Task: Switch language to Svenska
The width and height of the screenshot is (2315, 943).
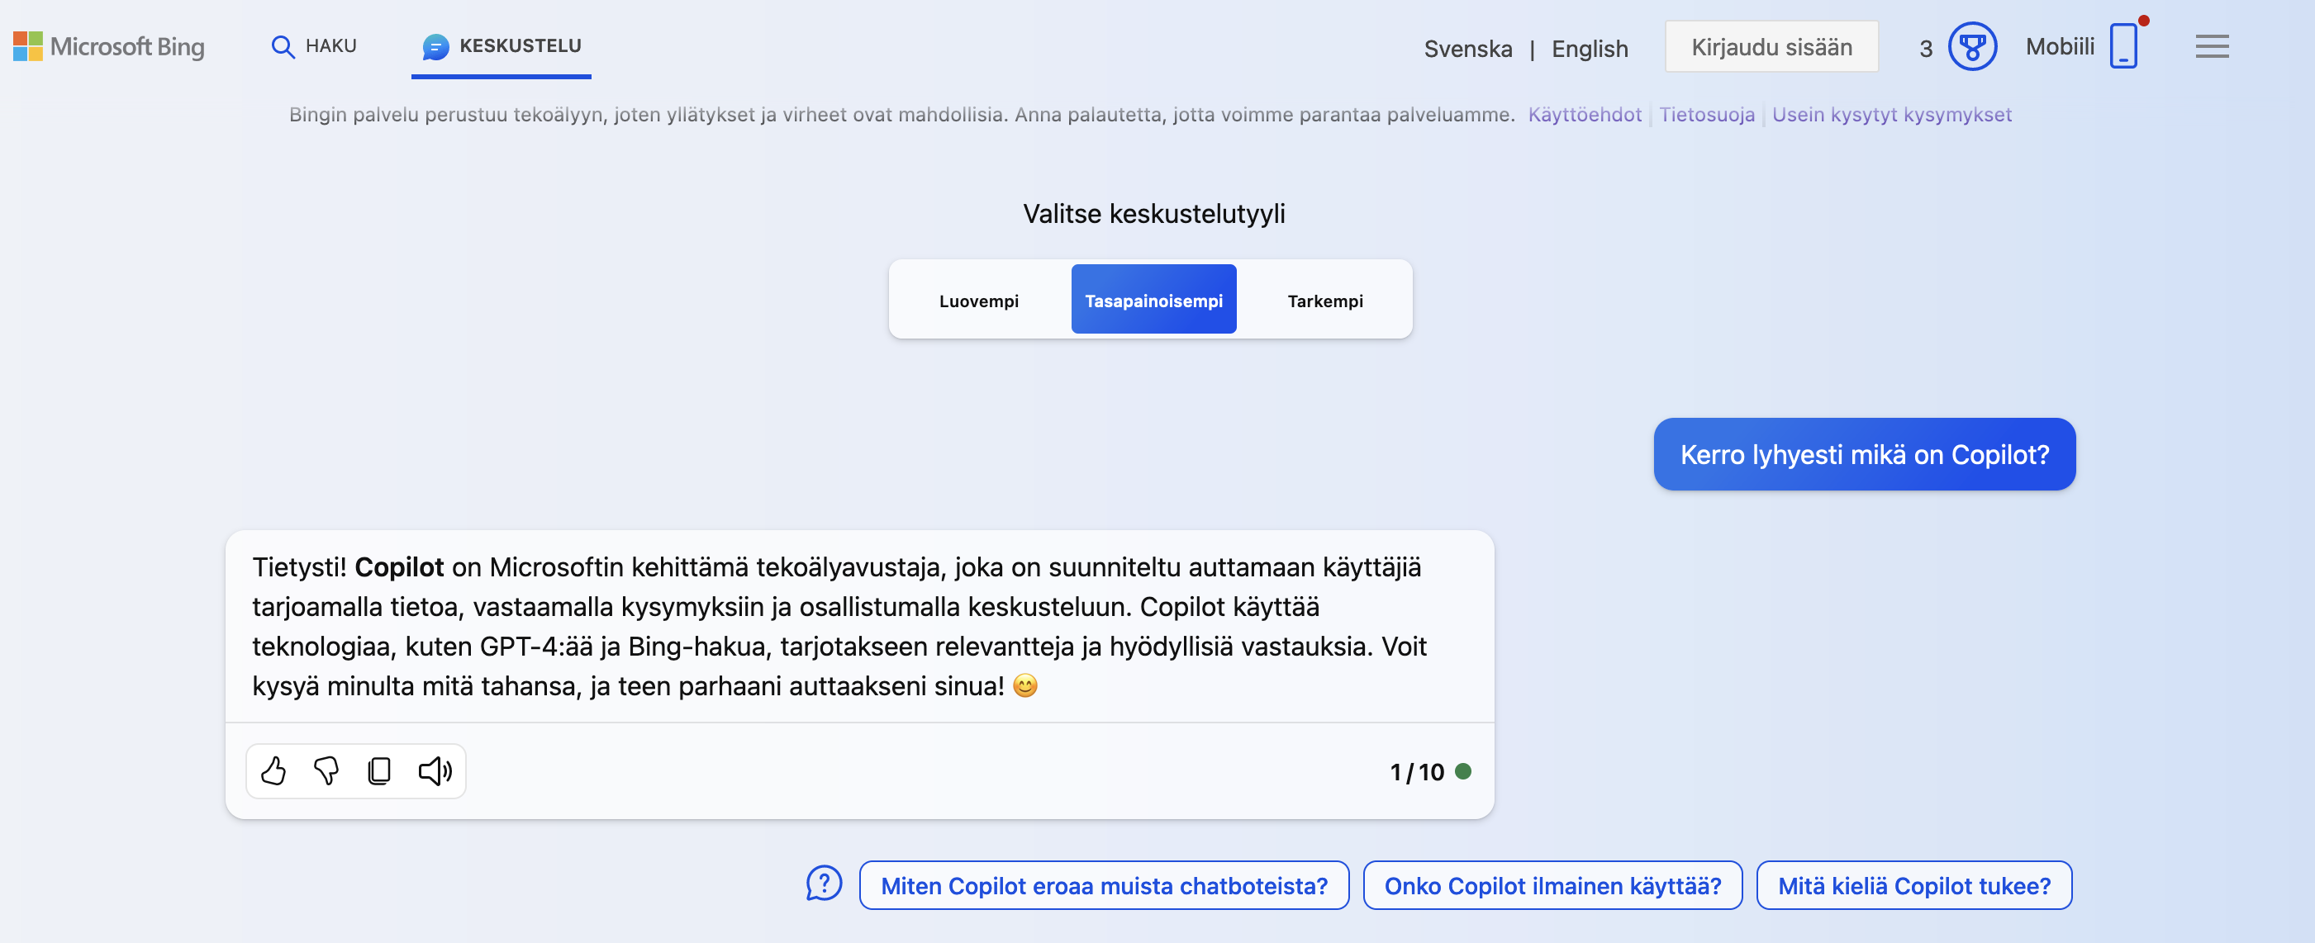Action: [1467, 49]
